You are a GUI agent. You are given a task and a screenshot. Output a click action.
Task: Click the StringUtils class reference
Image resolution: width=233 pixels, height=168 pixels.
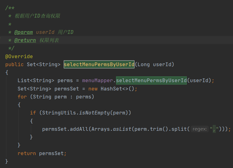[59, 113]
